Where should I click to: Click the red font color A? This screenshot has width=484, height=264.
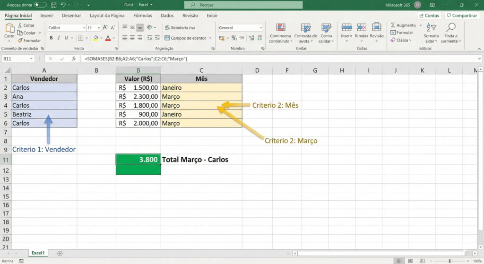[x=108, y=38]
